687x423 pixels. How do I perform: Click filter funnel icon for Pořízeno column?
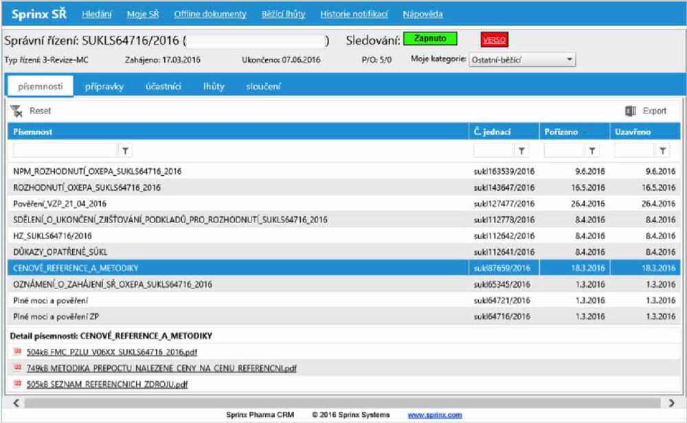point(592,150)
